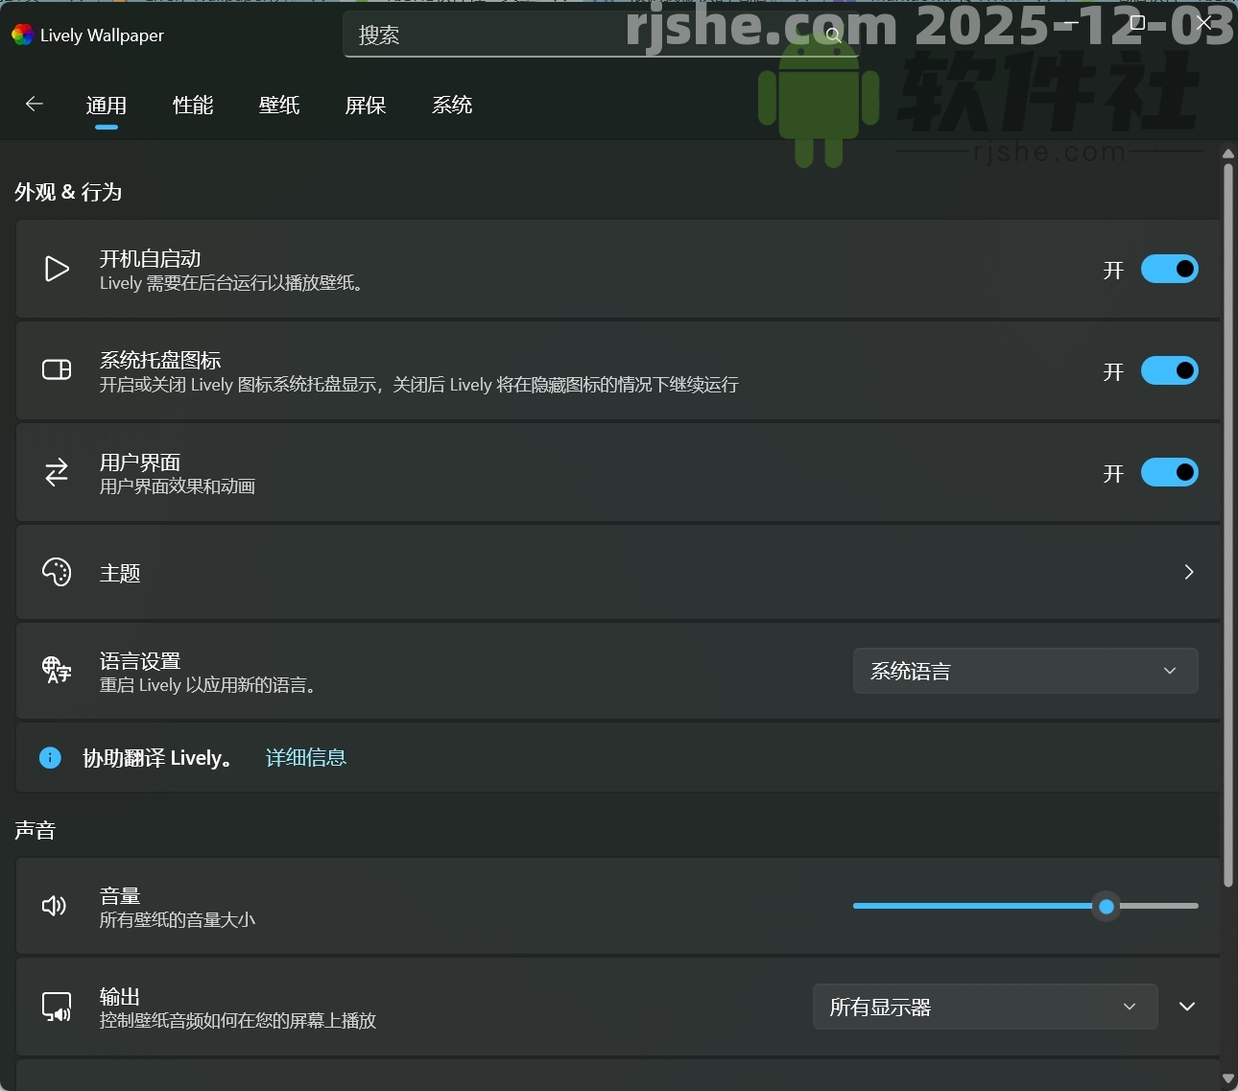Click the monitor audio icon beside 输出
1238x1091 pixels.
click(x=57, y=1007)
